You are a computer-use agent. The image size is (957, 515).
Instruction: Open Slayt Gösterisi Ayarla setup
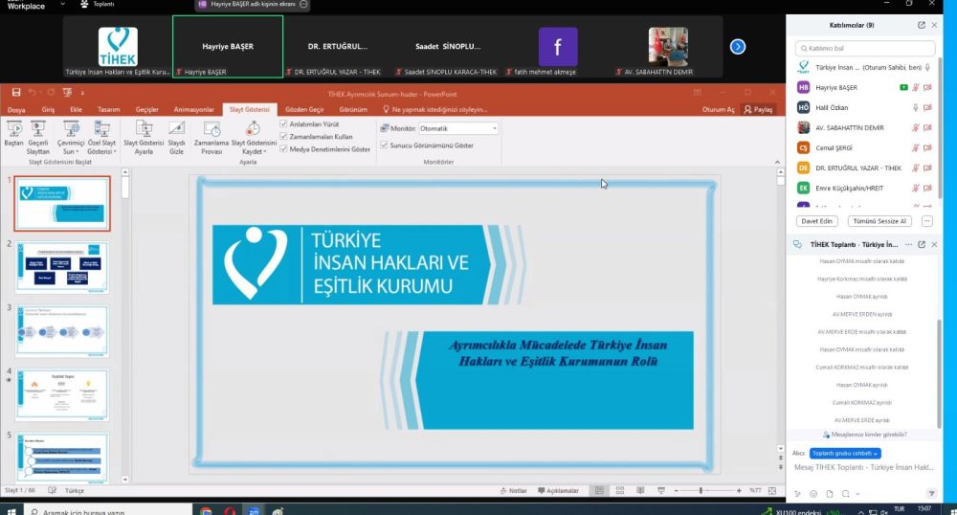(144, 137)
